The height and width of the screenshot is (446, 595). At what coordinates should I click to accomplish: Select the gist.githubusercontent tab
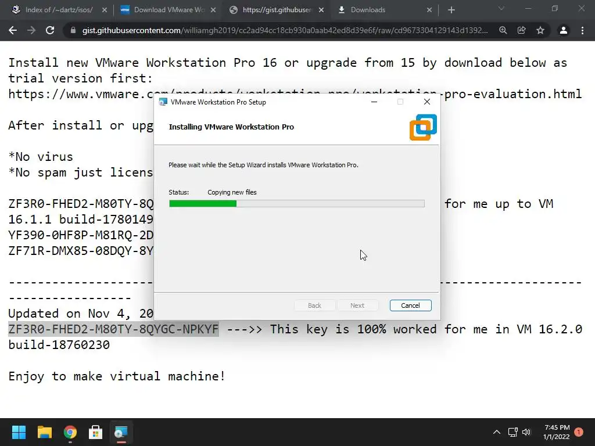click(x=276, y=10)
